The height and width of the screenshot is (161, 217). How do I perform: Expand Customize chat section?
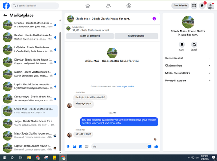click(188, 58)
